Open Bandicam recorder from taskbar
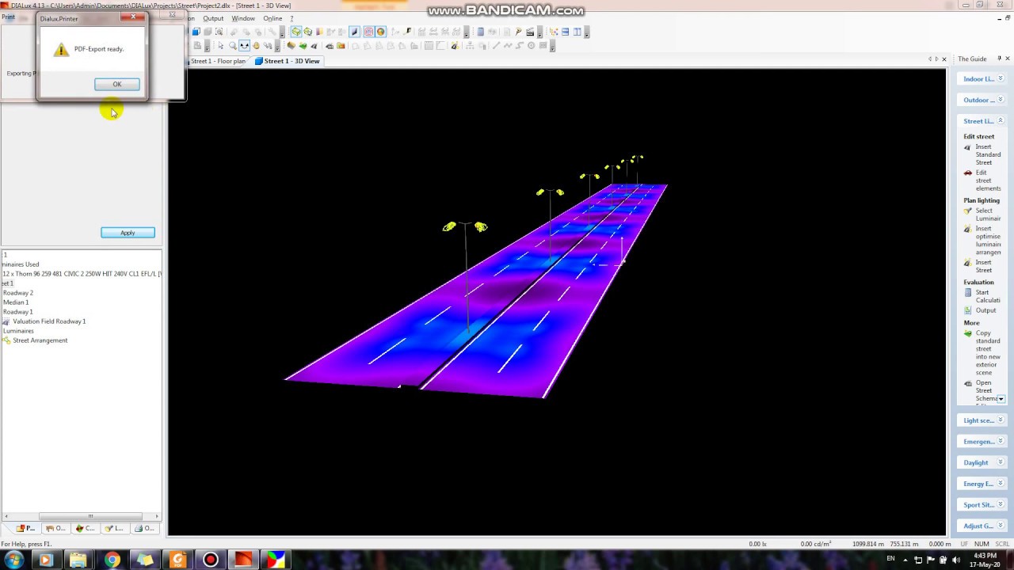Viewport: 1014px width, 570px height. click(x=210, y=560)
